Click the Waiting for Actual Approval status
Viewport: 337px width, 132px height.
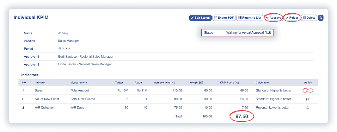248,33
